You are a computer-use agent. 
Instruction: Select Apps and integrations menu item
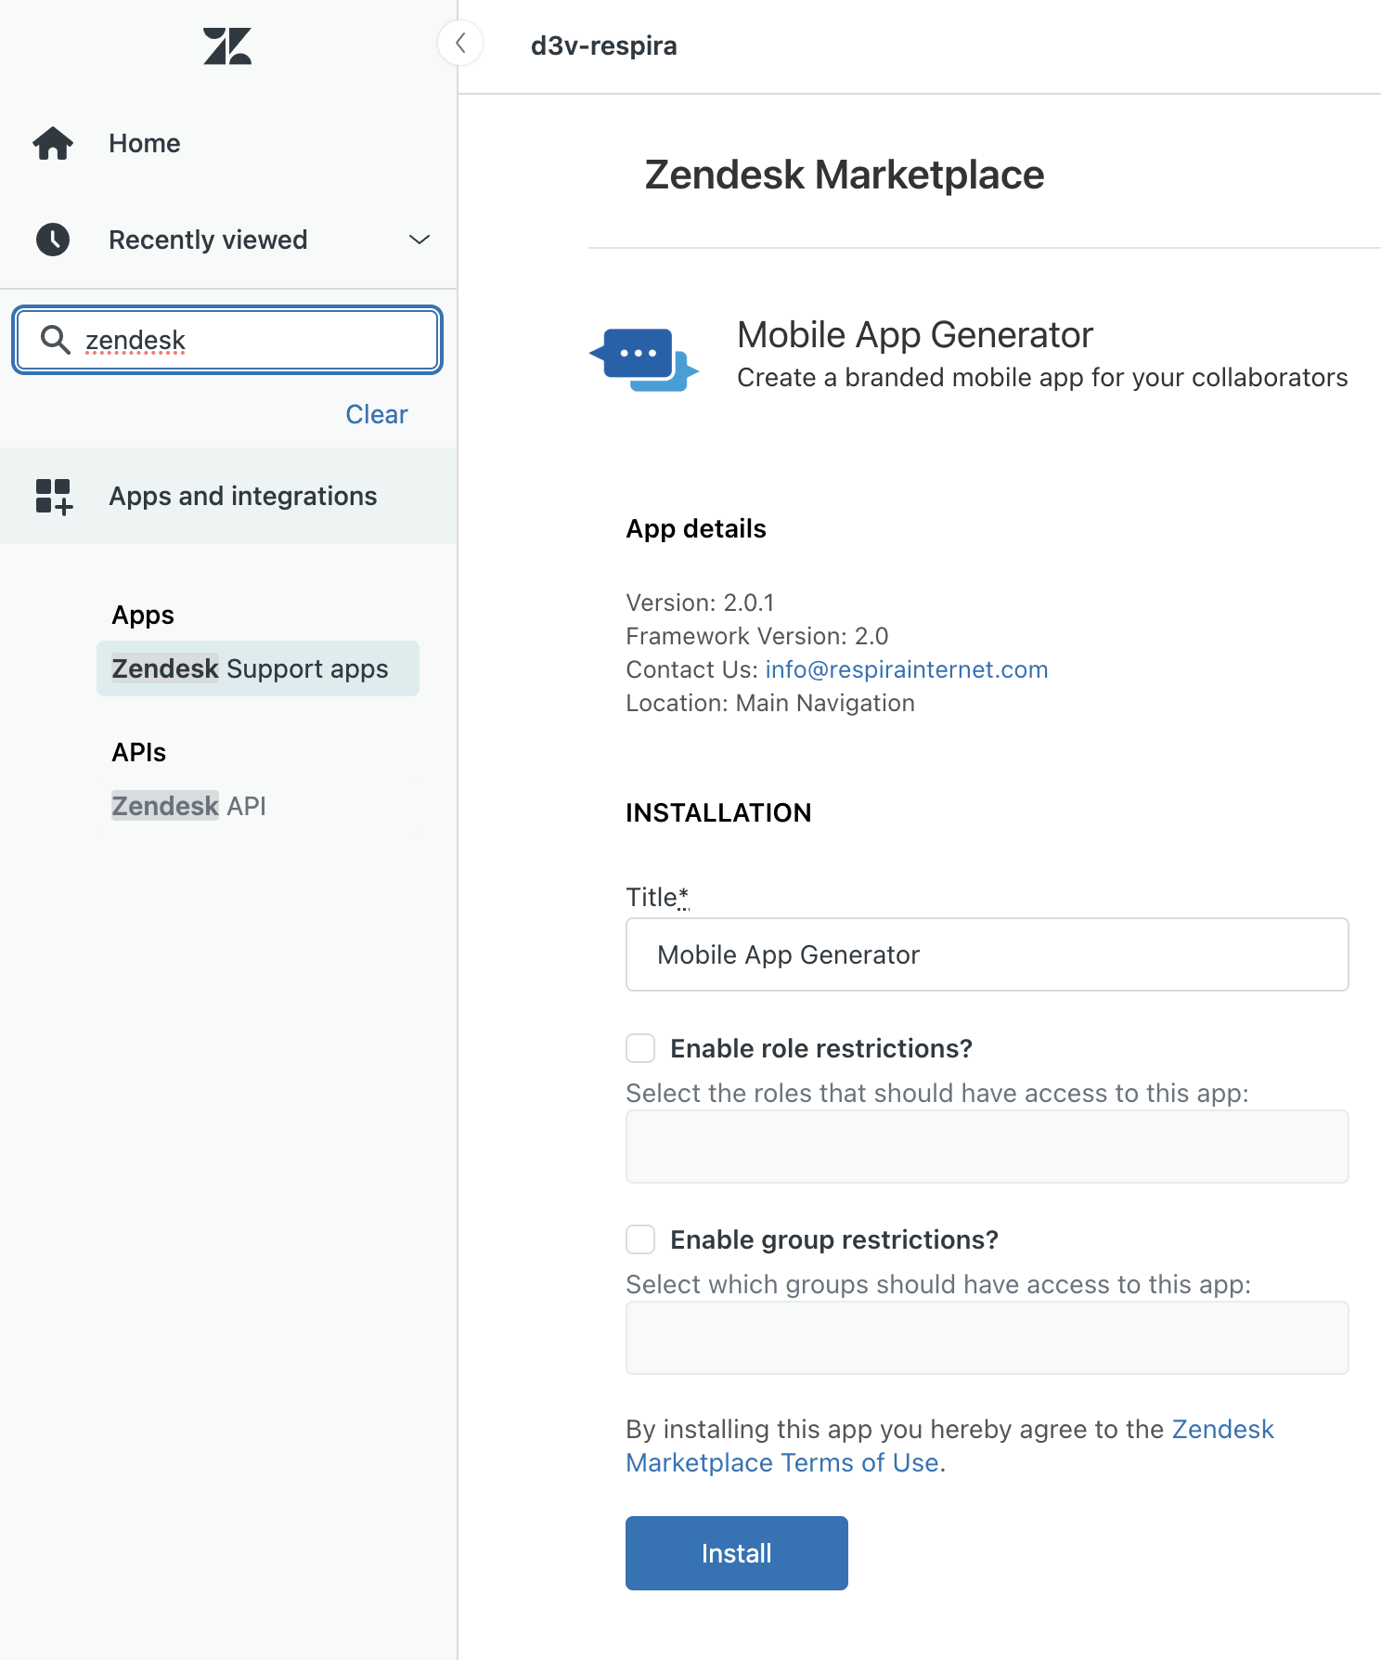tap(243, 497)
